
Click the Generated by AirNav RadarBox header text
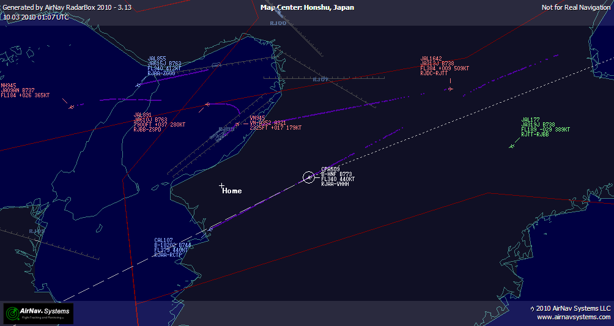click(67, 7)
